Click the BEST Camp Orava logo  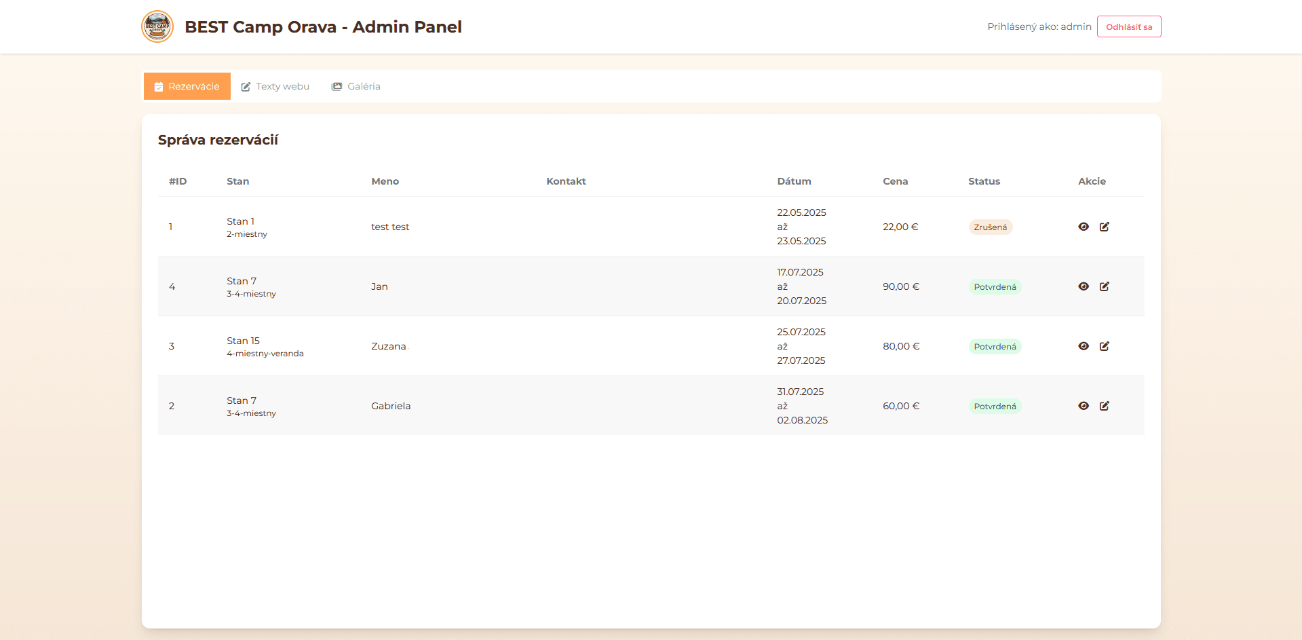[157, 27]
